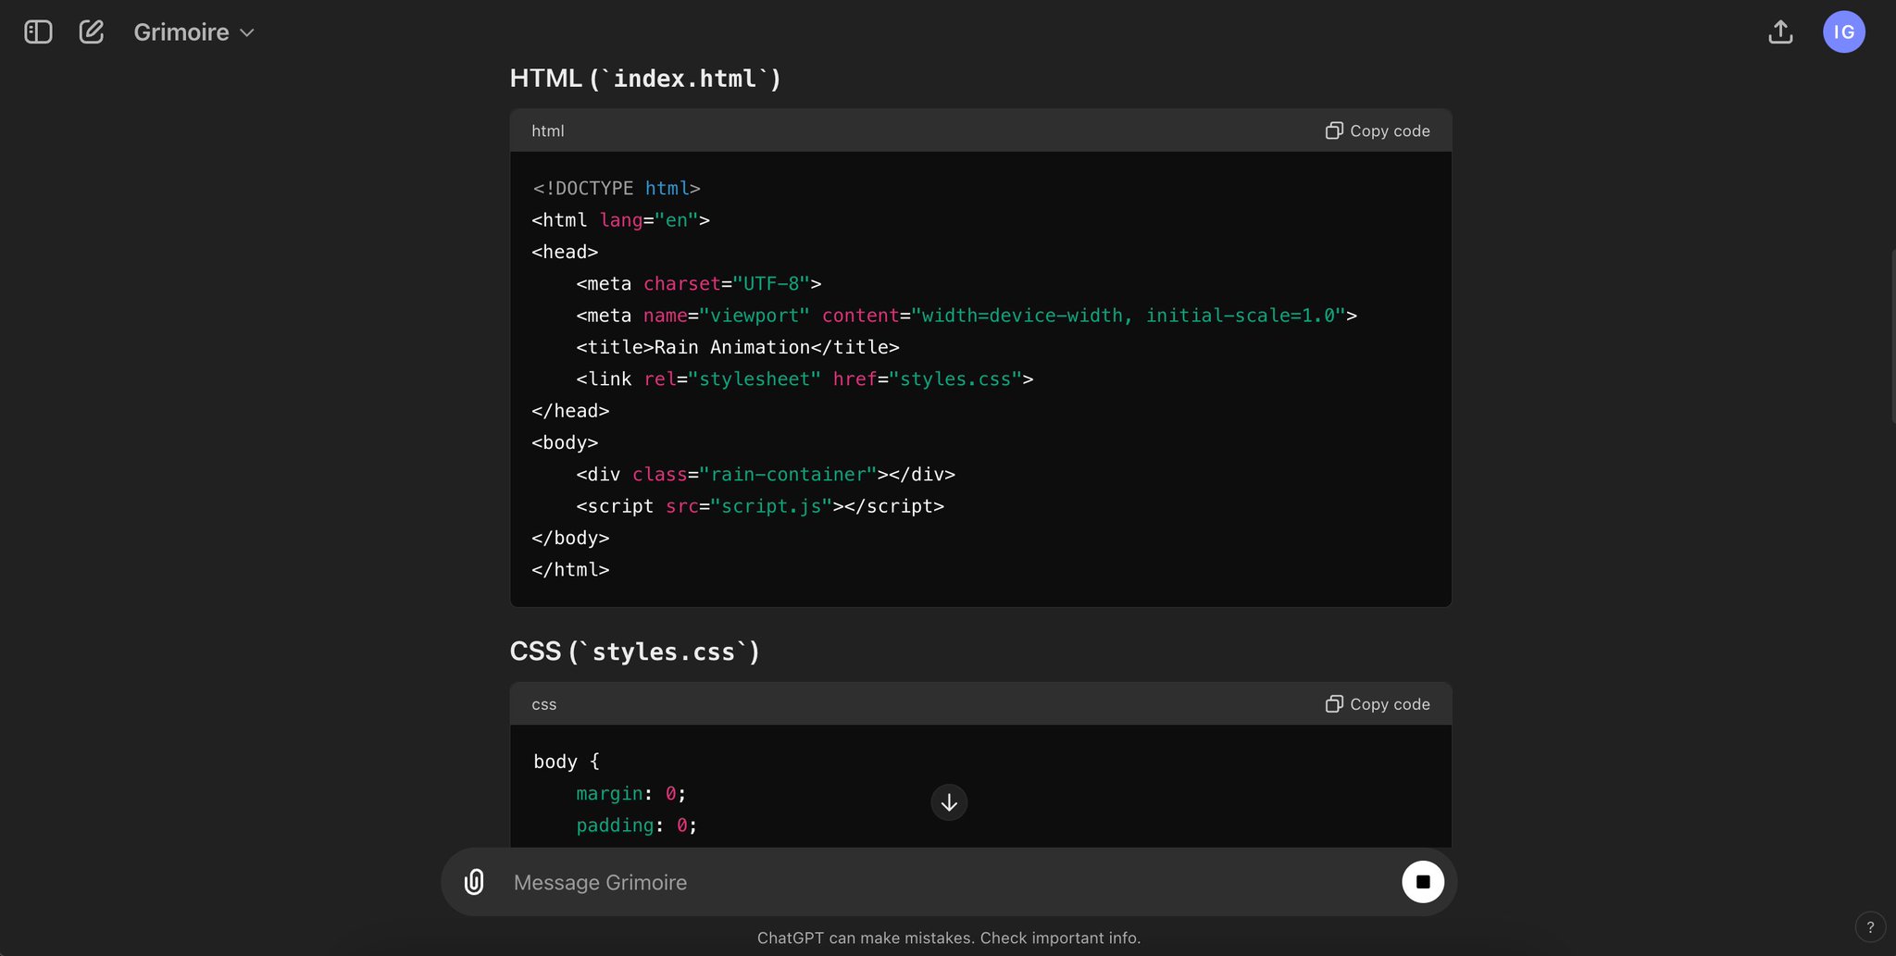Open the help question mark button
This screenshot has width=1896, height=956.
click(x=1870, y=926)
